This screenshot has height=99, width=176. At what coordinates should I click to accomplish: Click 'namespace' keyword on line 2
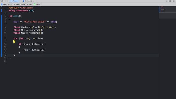(x=22, y=10)
